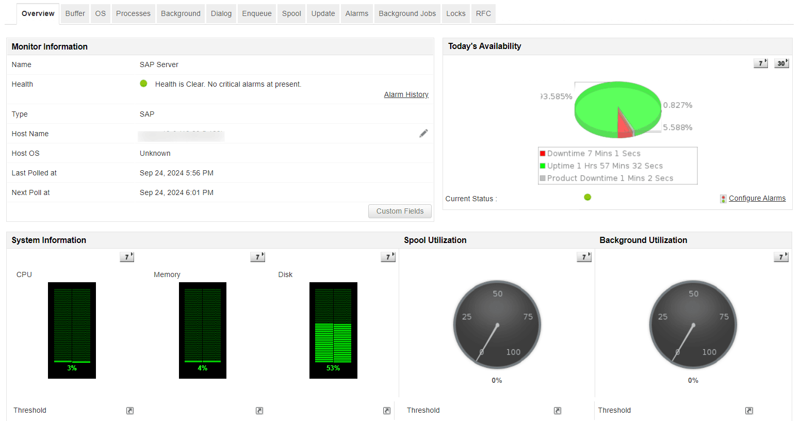This screenshot has height=421, width=802.
Task: Edit the Host Name using the pencil icon
Action: [423, 133]
